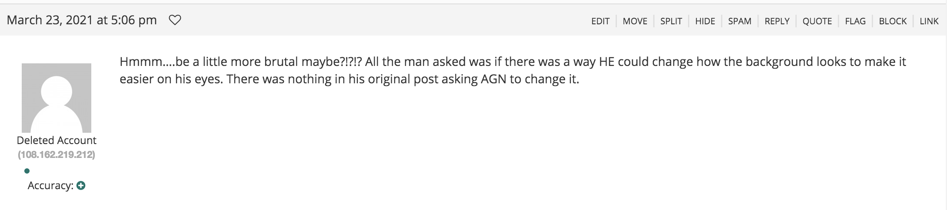The height and width of the screenshot is (210, 952).
Task: Click inside the post message text
Action: click(x=513, y=70)
